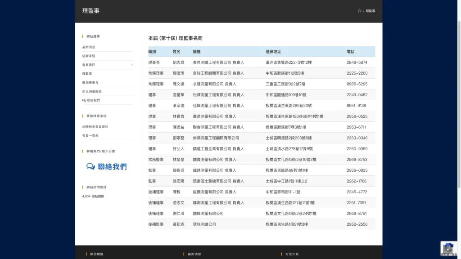Click the 理監事 breadcrumb text
Image resolution: width=461 pixels, height=259 pixels.
point(370,11)
